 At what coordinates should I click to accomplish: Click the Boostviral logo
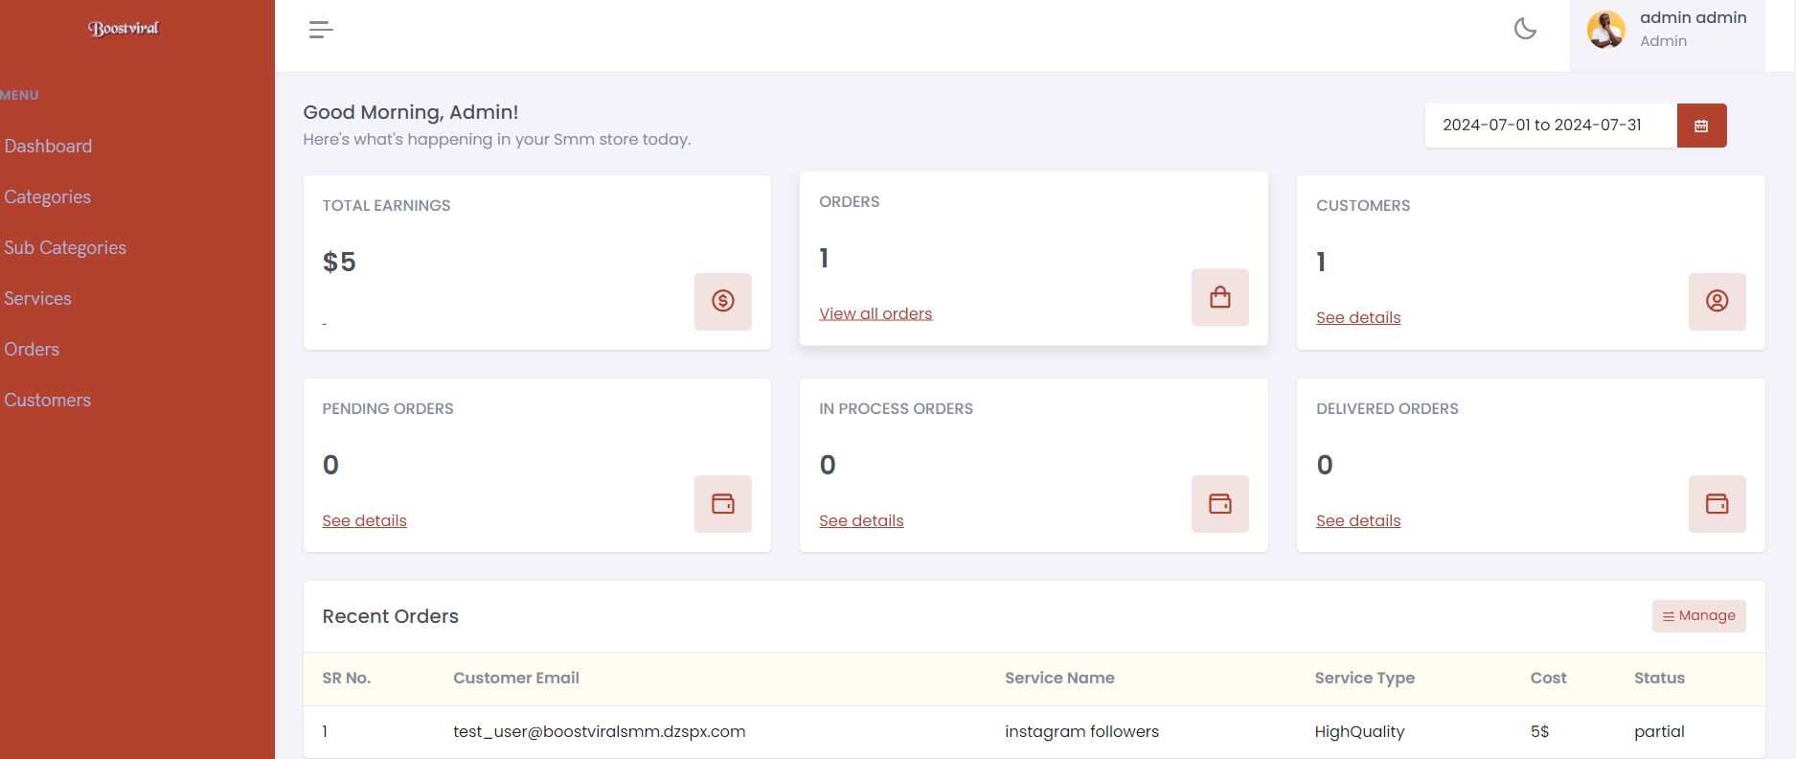click(x=124, y=29)
